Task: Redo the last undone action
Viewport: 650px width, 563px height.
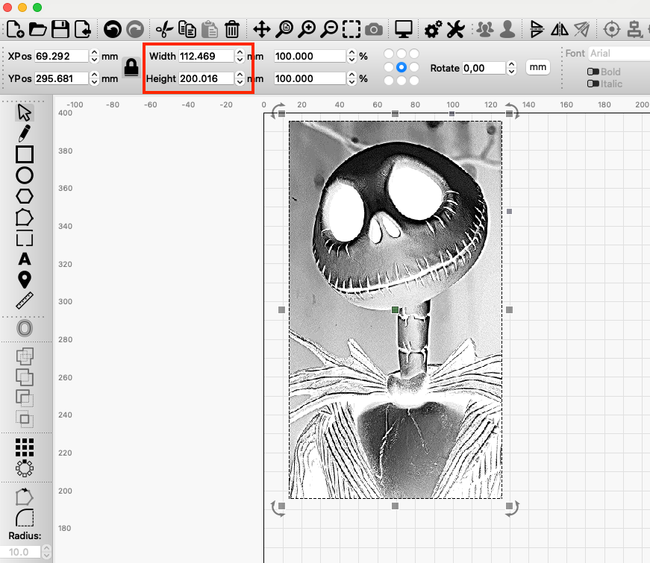Action: pos(135,29)
